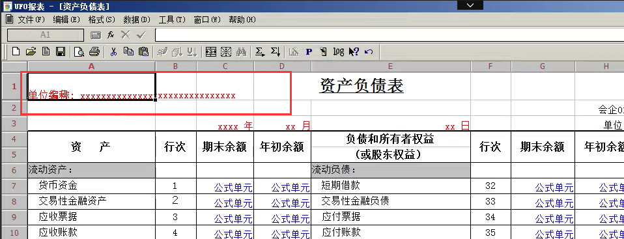Open a report with the folder icon
The height and width of the screenshot is (239, 624).
[x=31, y=51]
